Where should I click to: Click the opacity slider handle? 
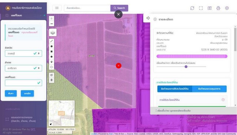(x=186, y=67)
